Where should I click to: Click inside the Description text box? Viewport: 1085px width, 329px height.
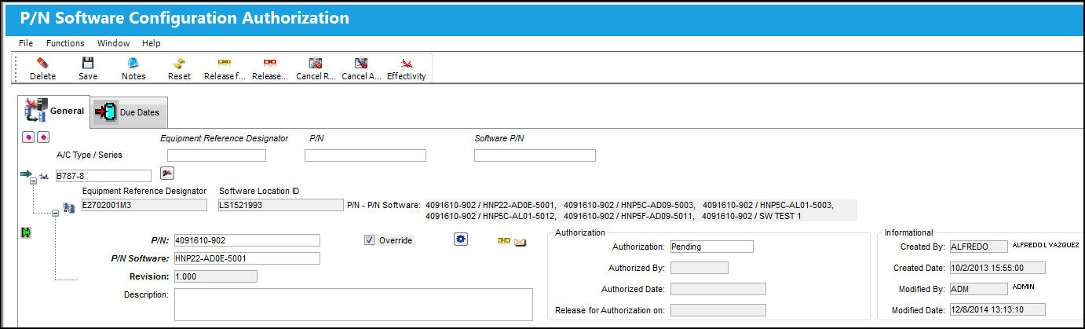[x=353, y=304]
